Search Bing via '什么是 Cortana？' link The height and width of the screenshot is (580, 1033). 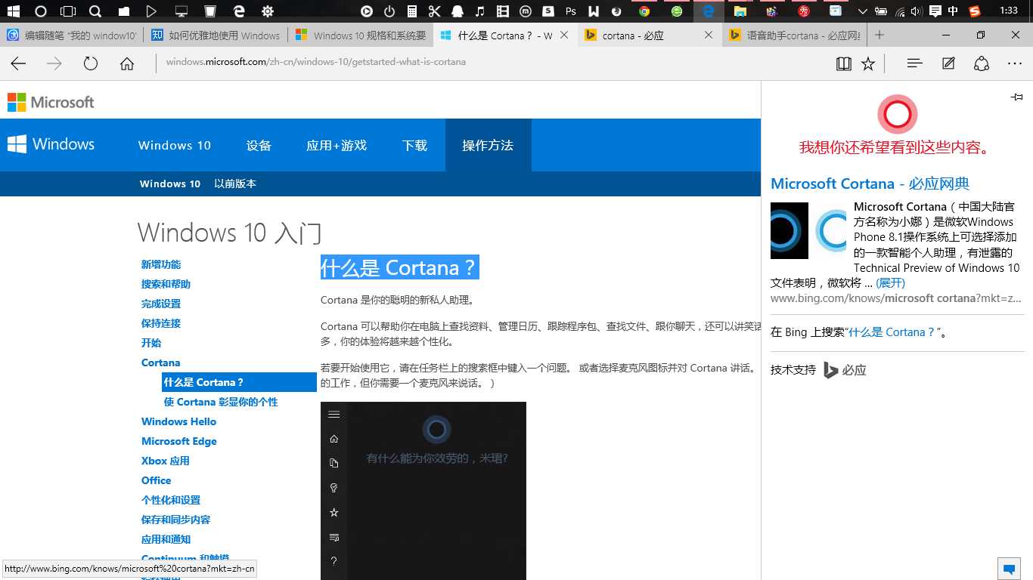tap(892, 332)
